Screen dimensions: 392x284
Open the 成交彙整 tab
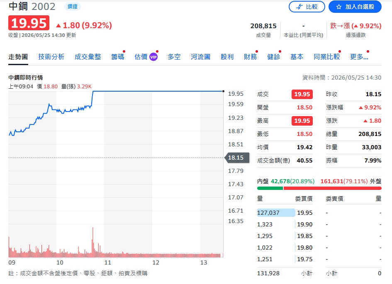pos(88,57)
